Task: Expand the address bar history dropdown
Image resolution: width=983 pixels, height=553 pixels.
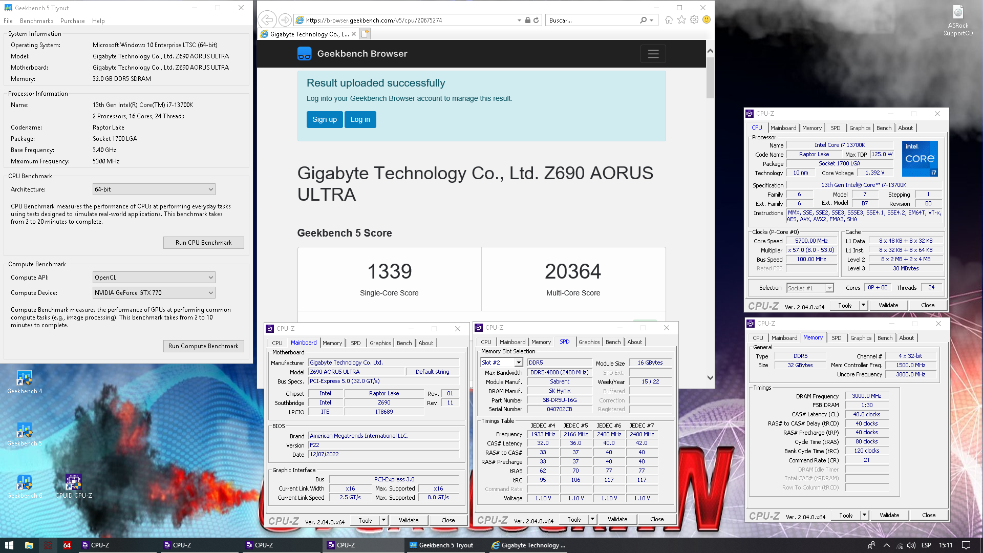Action: point(520,20)
